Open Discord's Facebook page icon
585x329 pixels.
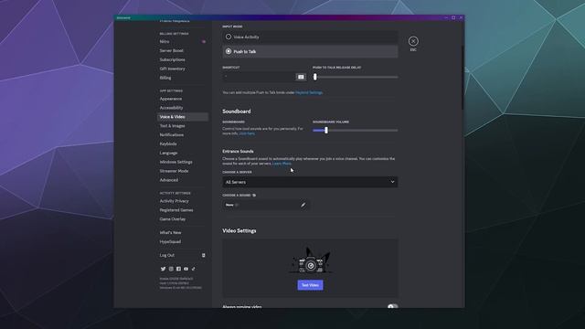pyautogui.click(x=178, y=269)
